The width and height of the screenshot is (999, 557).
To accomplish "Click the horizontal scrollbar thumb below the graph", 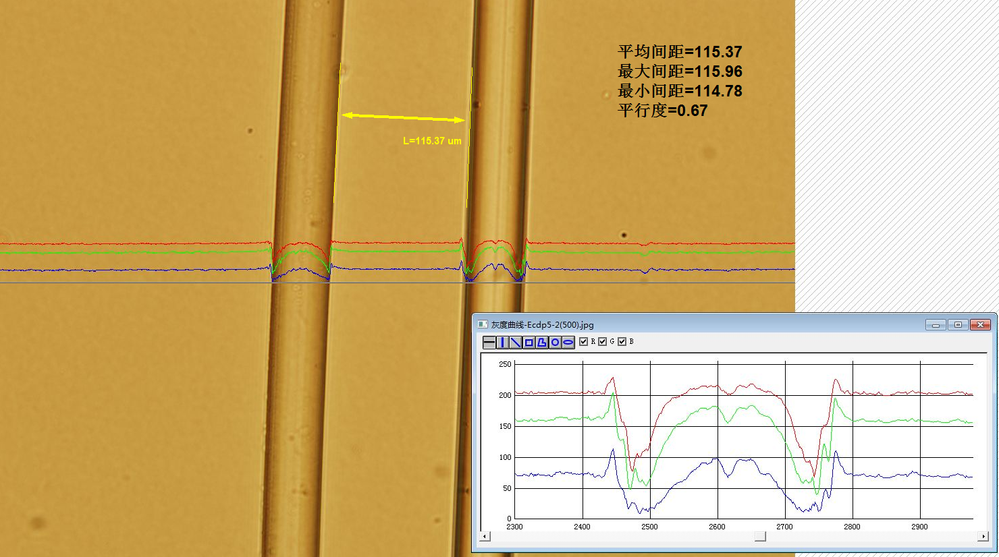I will click(760, 537).
